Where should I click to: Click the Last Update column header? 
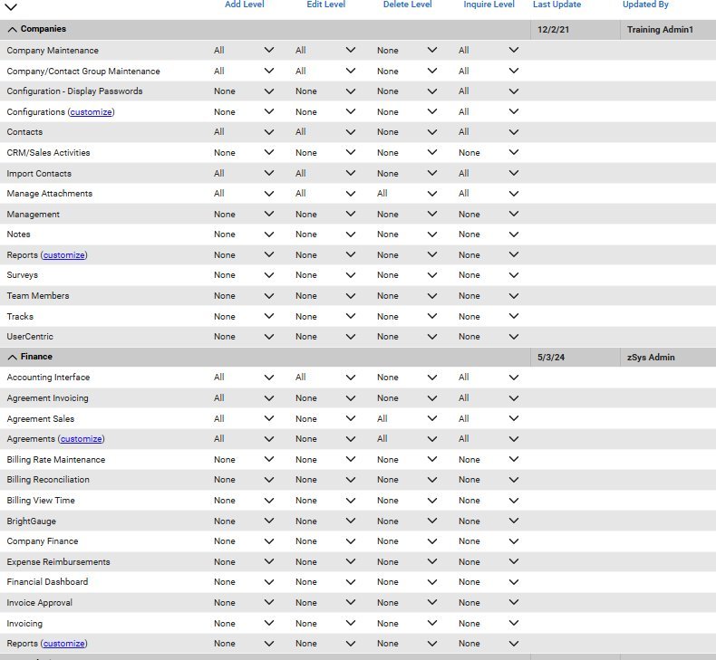click(556, 5)
